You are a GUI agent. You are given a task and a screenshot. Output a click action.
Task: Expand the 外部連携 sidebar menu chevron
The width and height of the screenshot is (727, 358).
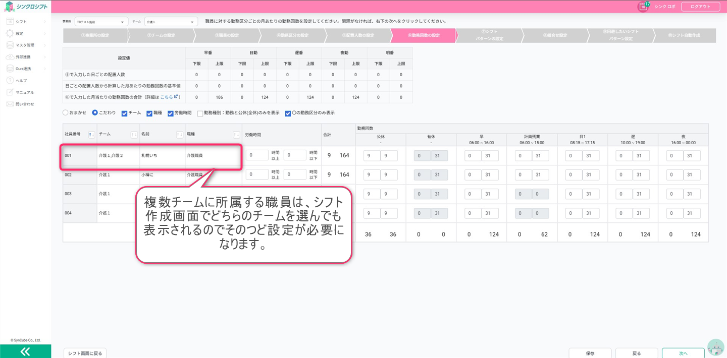click(45, 56)
